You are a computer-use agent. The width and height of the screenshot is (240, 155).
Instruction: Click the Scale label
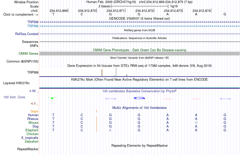tap(34, 6)
